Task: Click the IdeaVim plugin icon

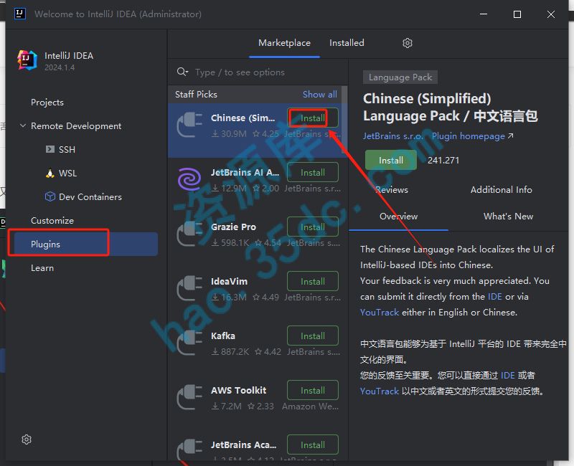Action: tap(189, 288)
